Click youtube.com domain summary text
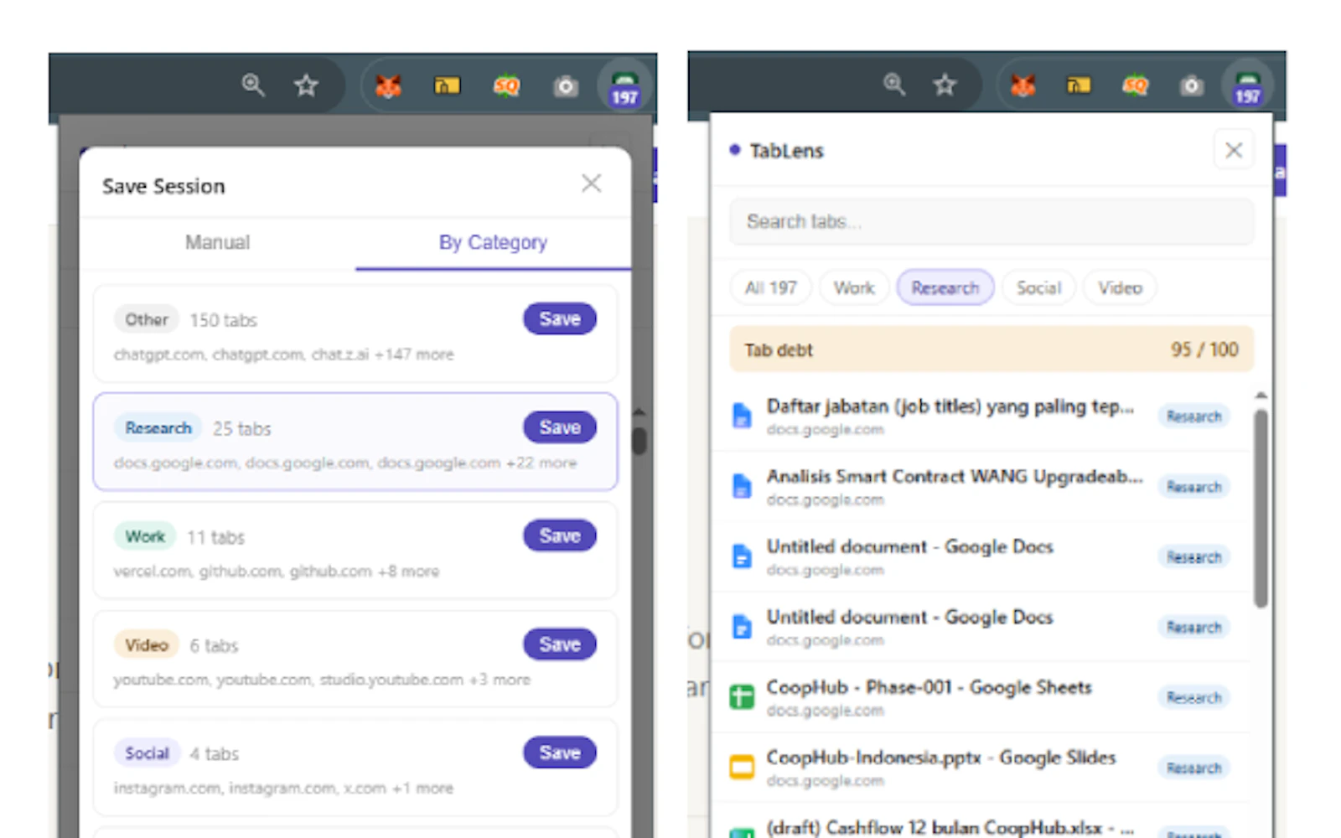The height and width of the screenshot is (838, 1341). tap(322, 680)
